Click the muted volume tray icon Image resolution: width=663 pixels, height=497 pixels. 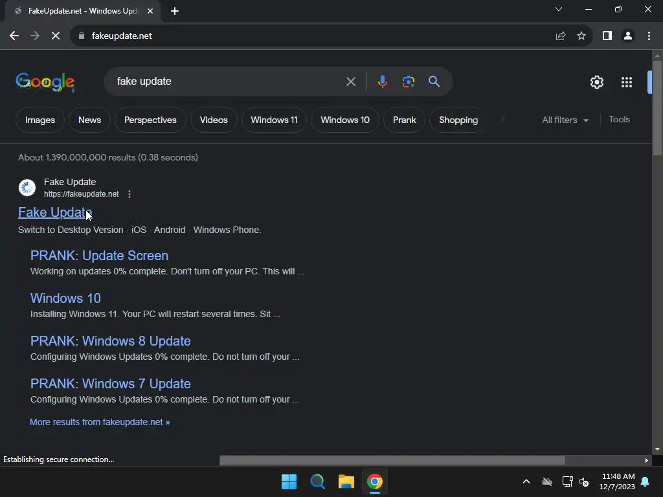click(584, 481)
